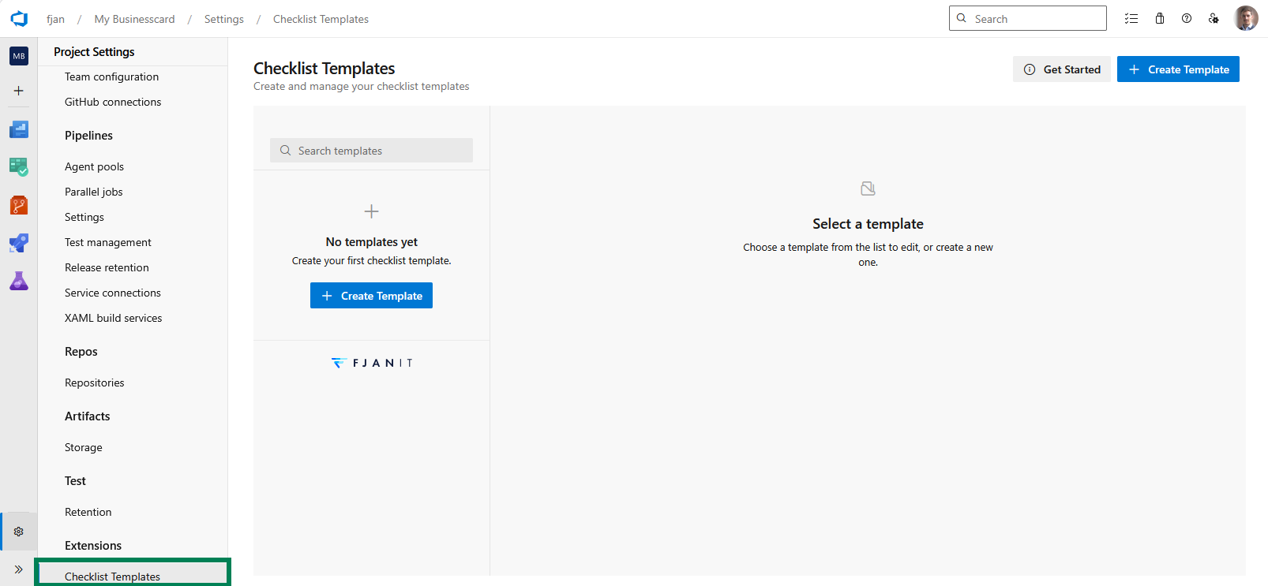Open Agent pools settings

(x=94, y=166)
